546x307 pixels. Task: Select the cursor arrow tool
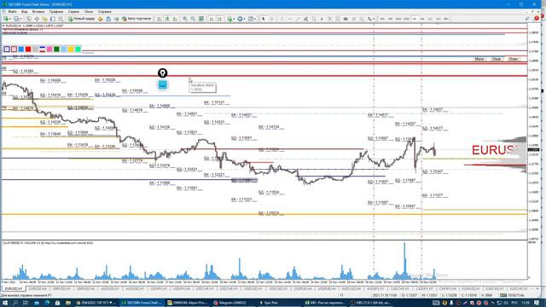click(264, 19)
